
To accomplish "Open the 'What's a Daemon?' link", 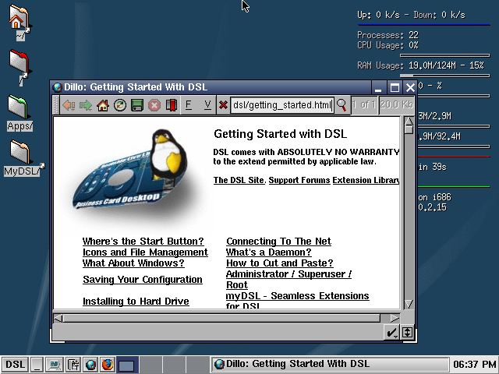I will click(268, 252).
